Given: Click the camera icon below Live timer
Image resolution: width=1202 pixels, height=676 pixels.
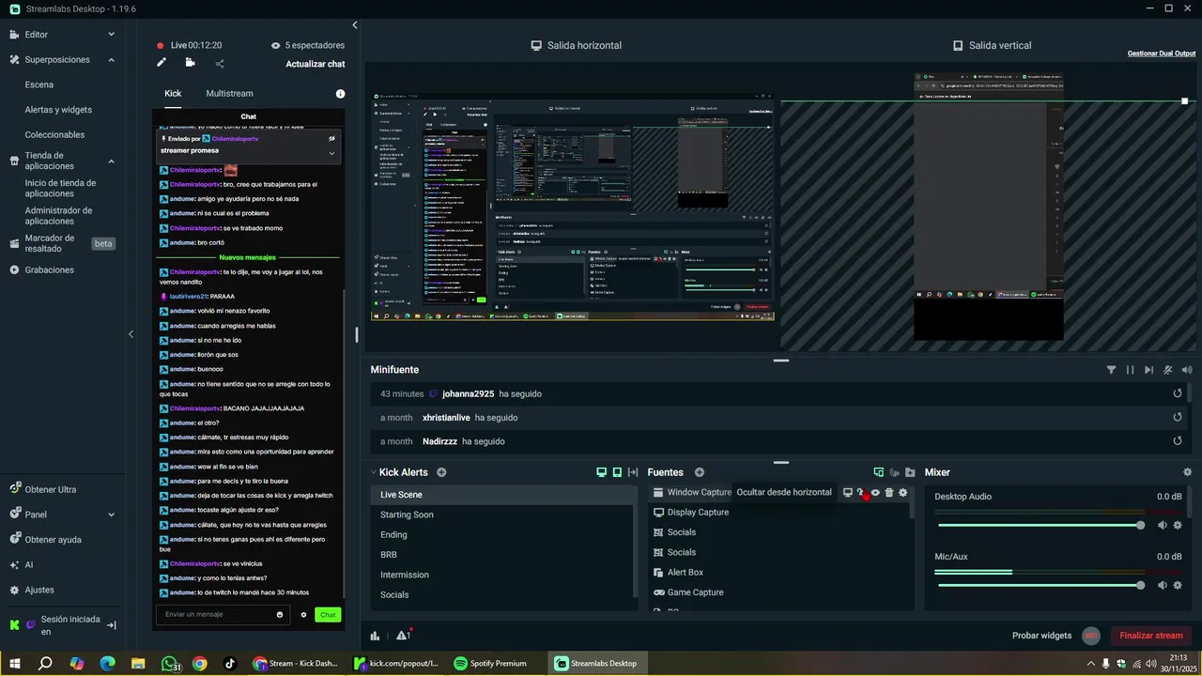Looking at the screenshot, I should point(190,63).
